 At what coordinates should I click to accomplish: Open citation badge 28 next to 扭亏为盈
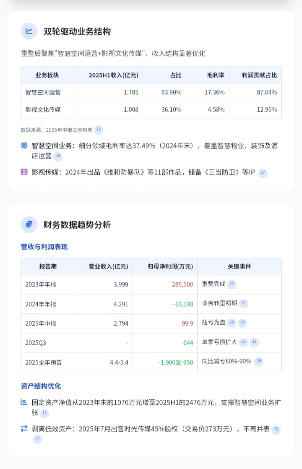coord(232,323)
